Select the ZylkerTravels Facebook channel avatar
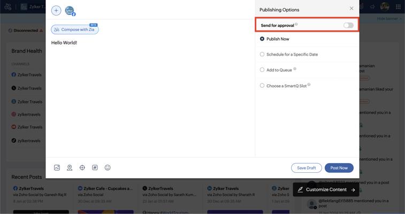The height and width of the screenshot is (214, 405). [70, 11]
